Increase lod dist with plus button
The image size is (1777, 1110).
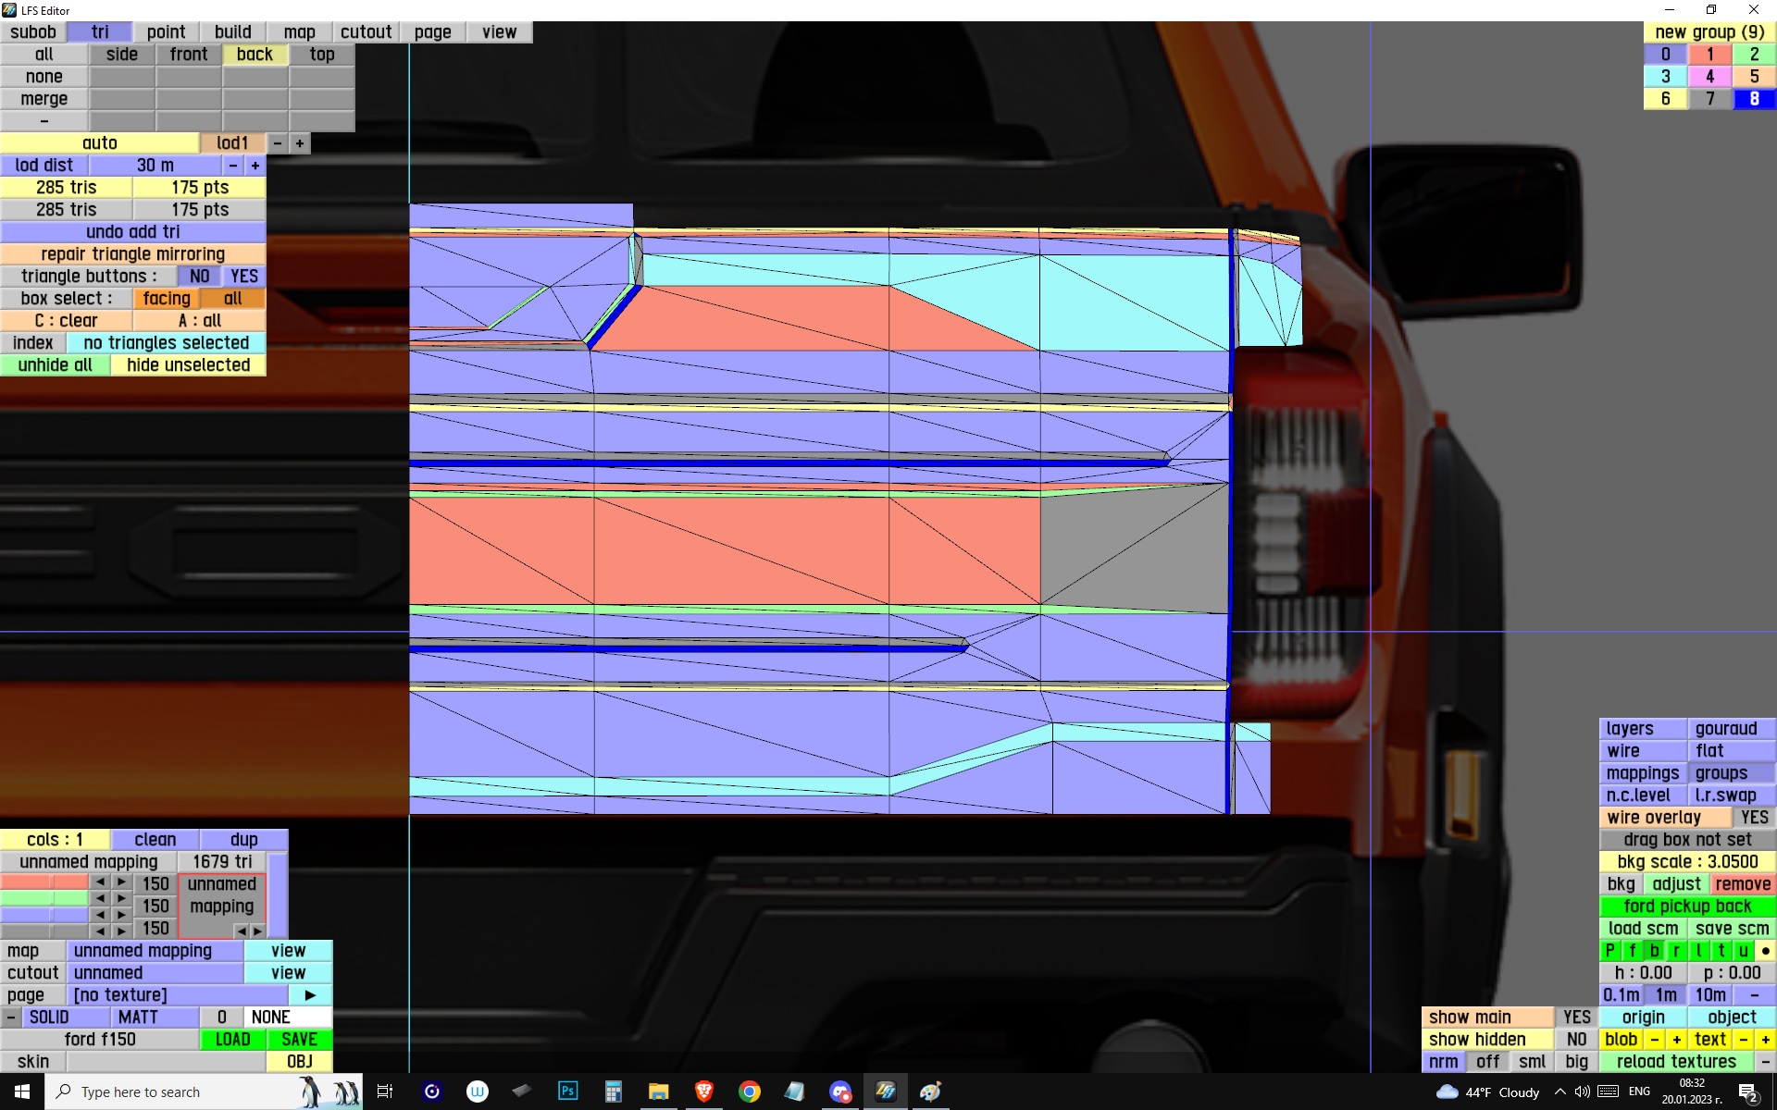255,166
